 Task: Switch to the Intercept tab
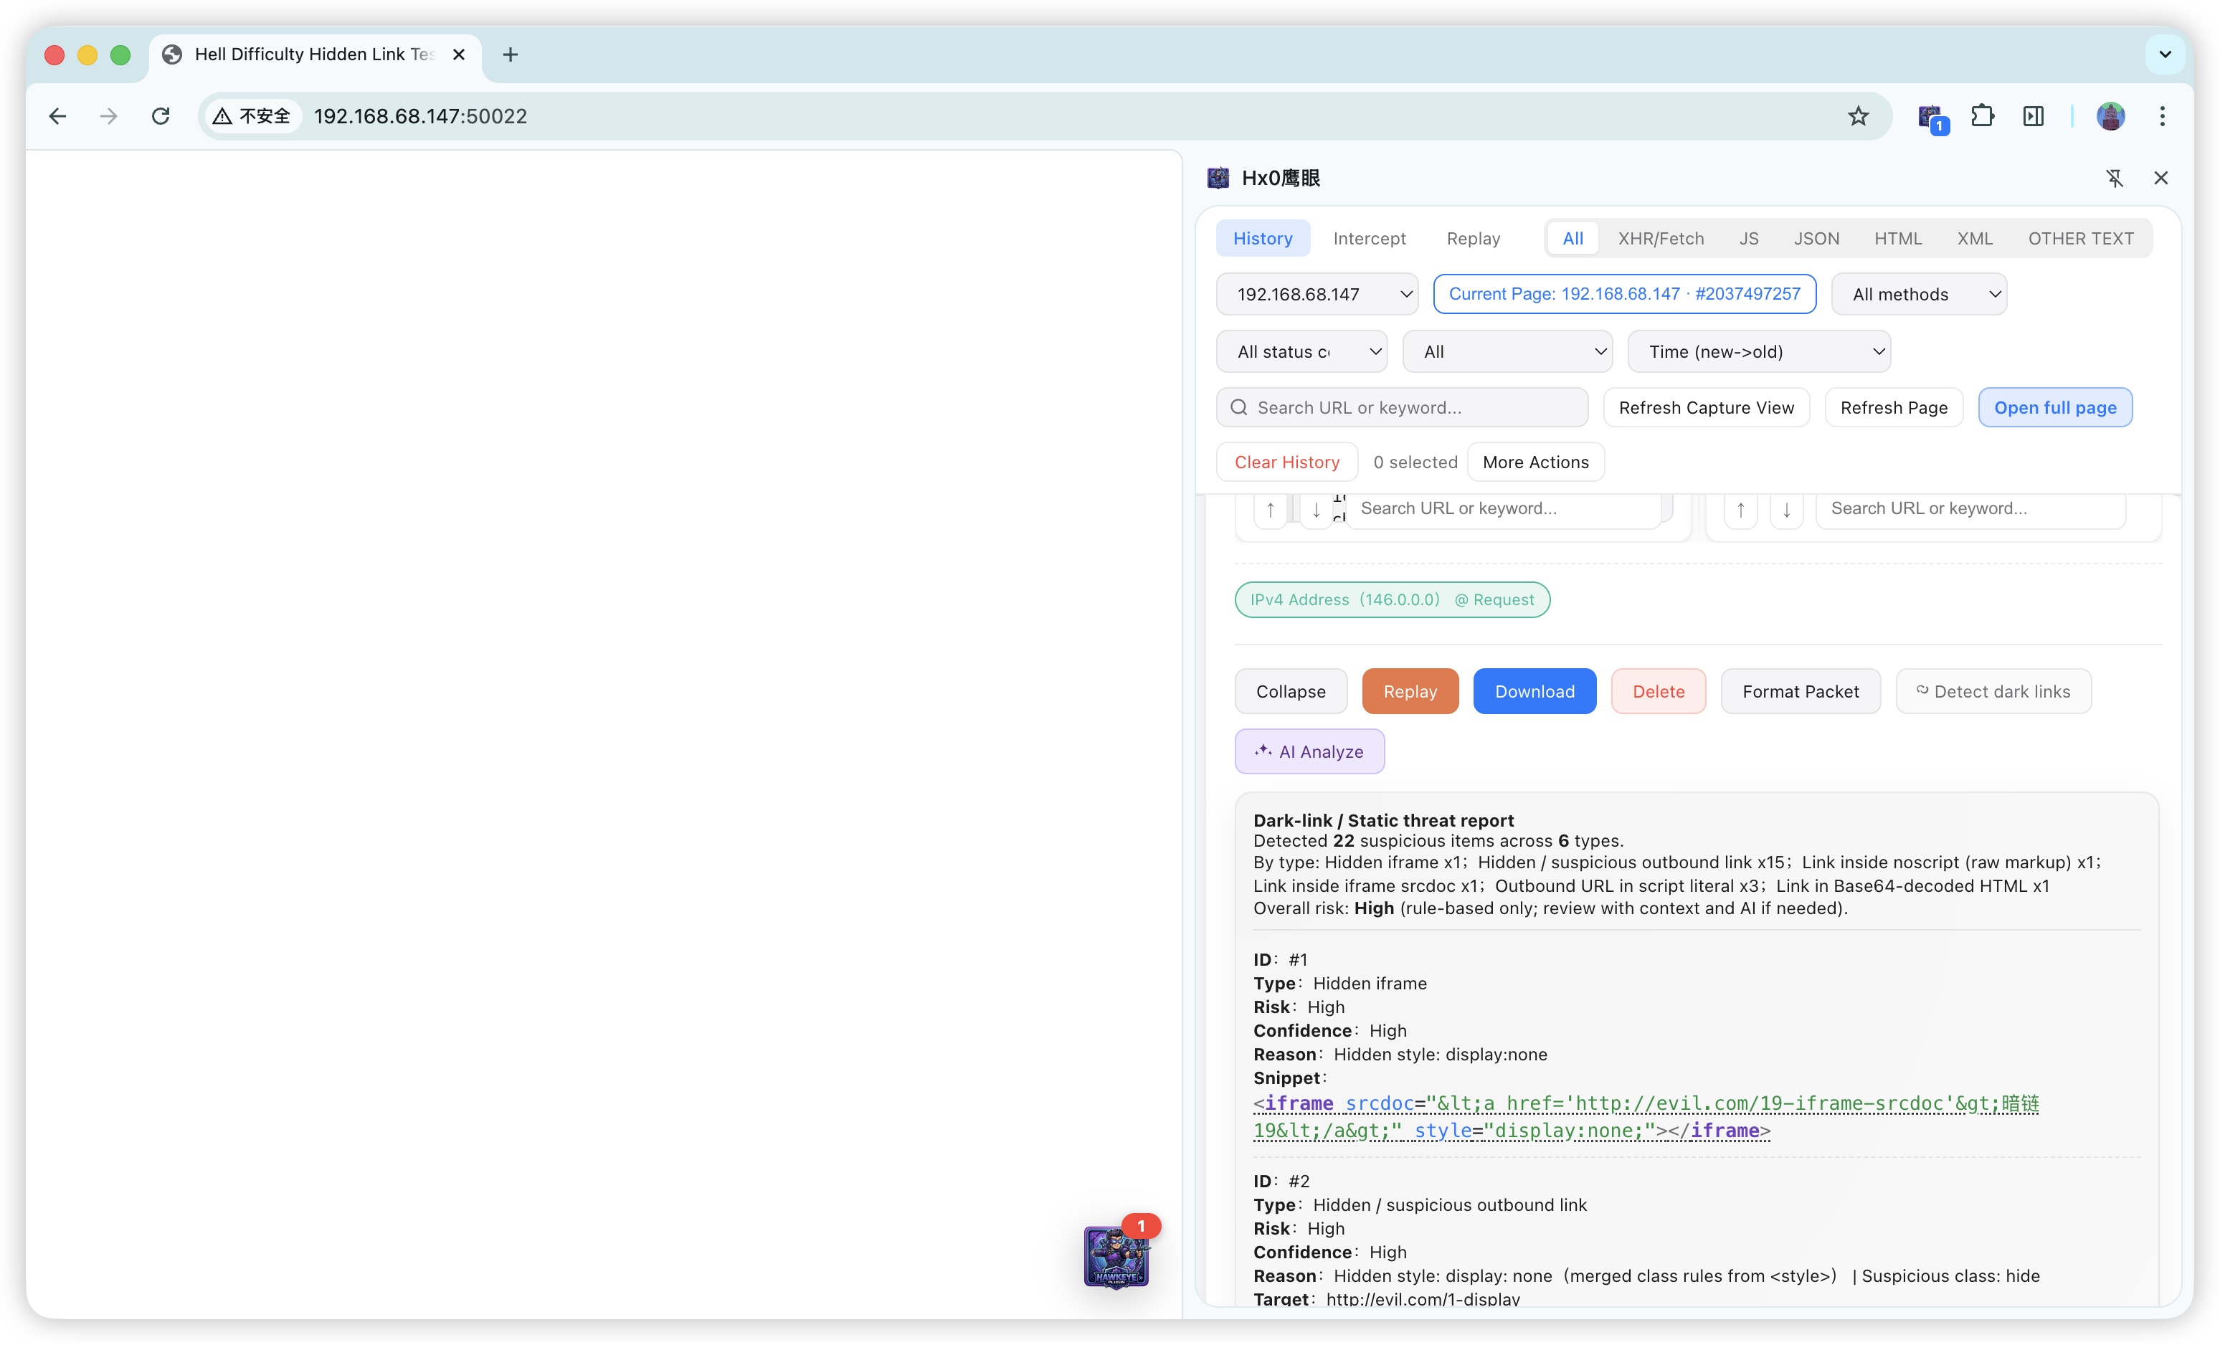click(x=1370, y=239)
